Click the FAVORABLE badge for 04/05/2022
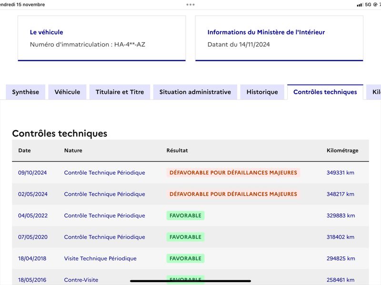381x285 pixels. 185,216
